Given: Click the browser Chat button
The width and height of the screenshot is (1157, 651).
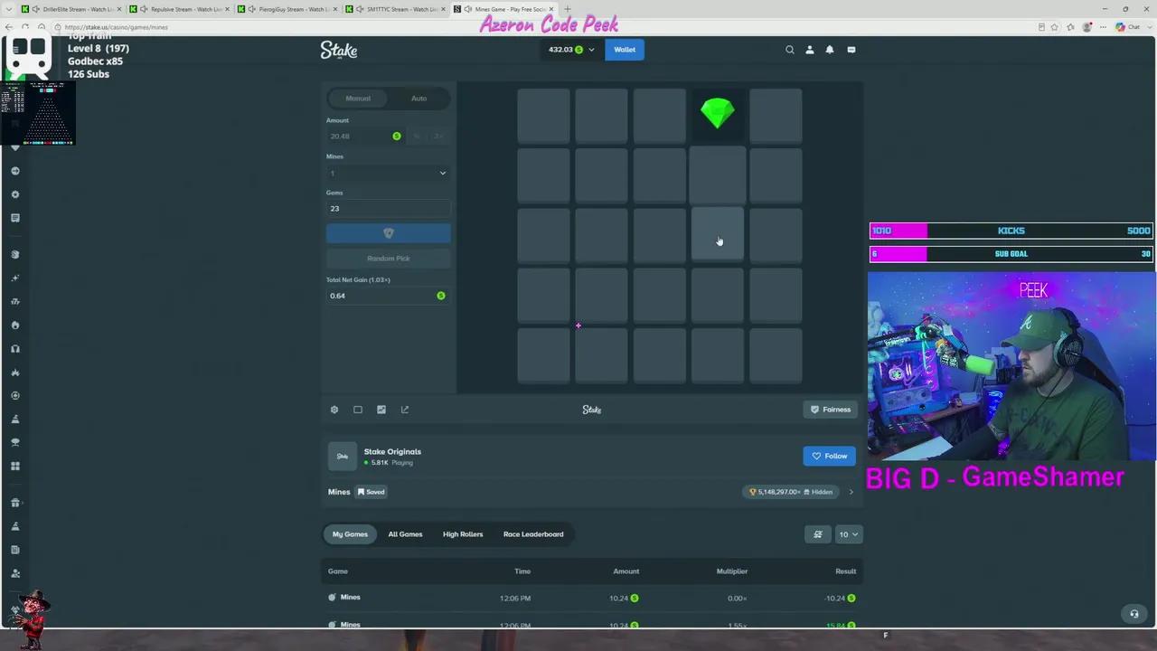Looking at the screenshot, I should [x=1128, y=27].
